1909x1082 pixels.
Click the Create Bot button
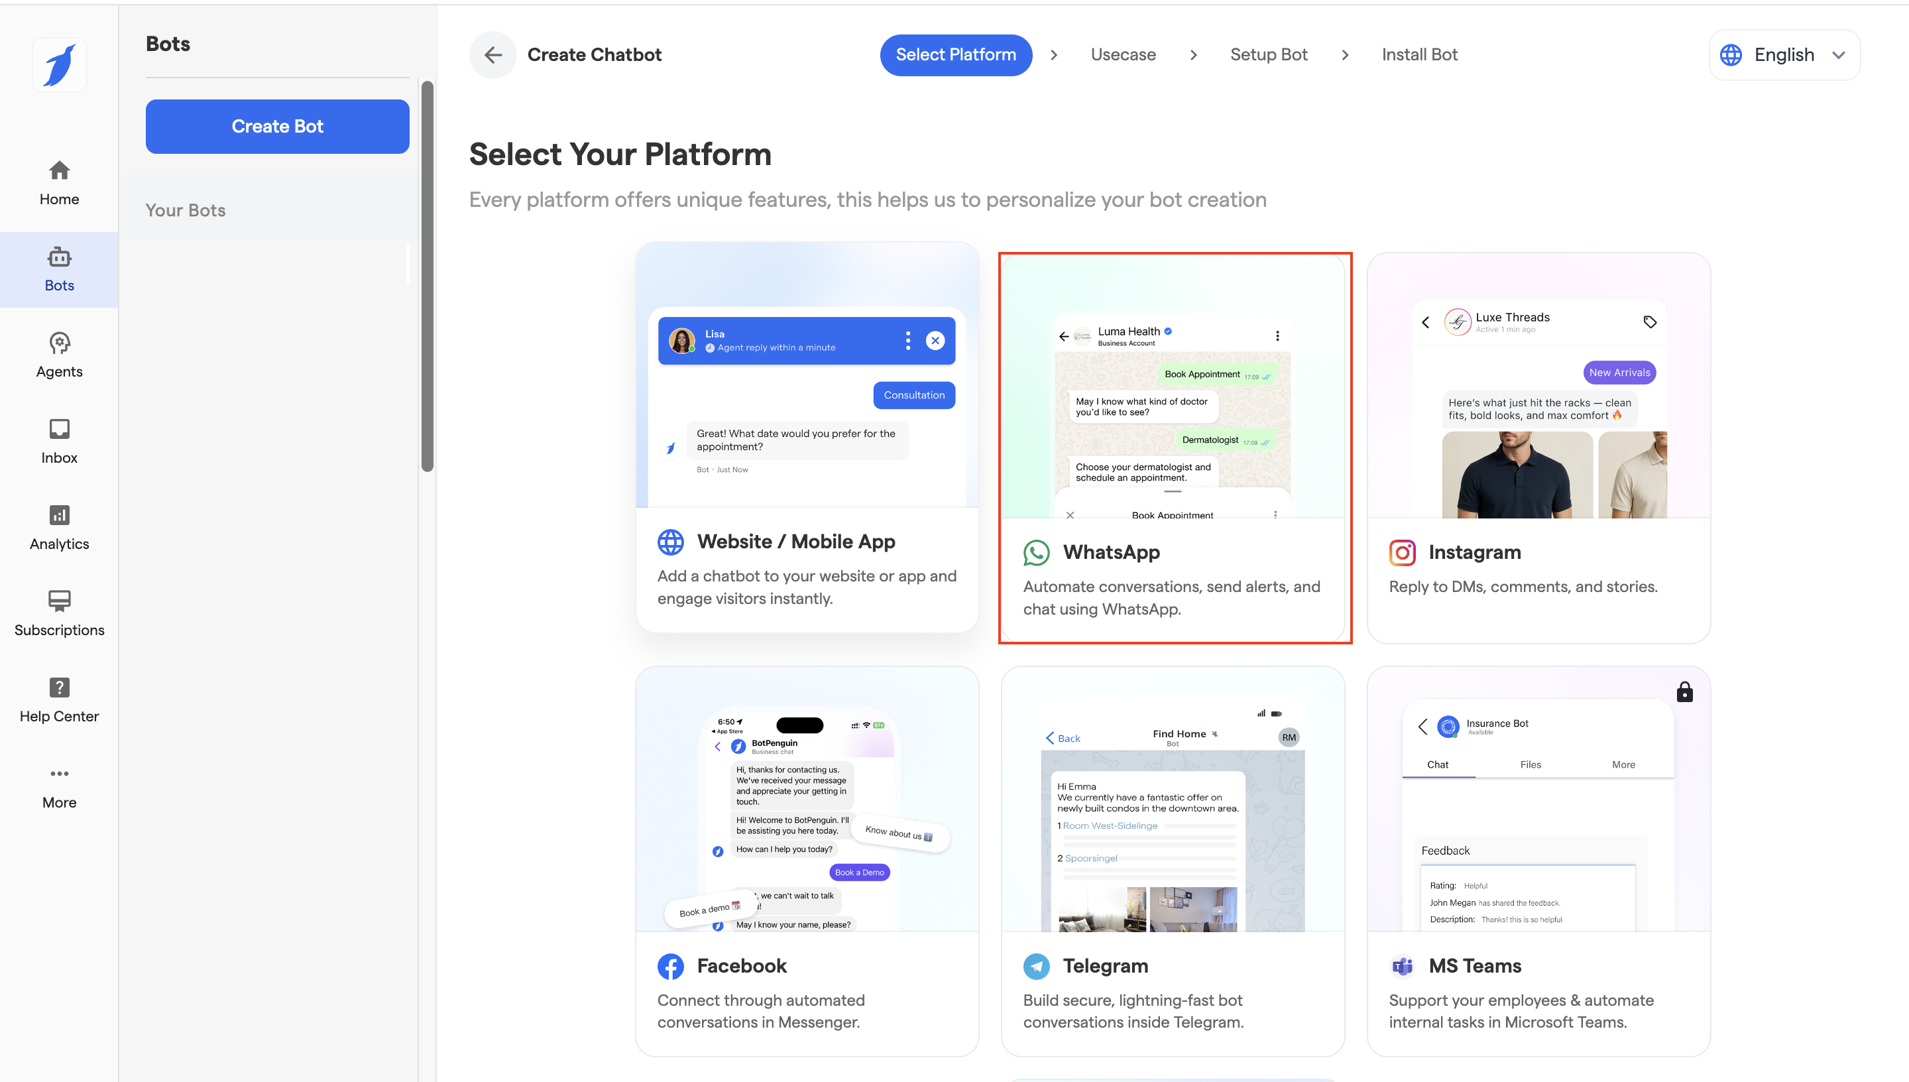pos(277,127)
